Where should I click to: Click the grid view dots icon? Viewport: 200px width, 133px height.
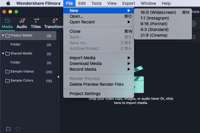194,37
